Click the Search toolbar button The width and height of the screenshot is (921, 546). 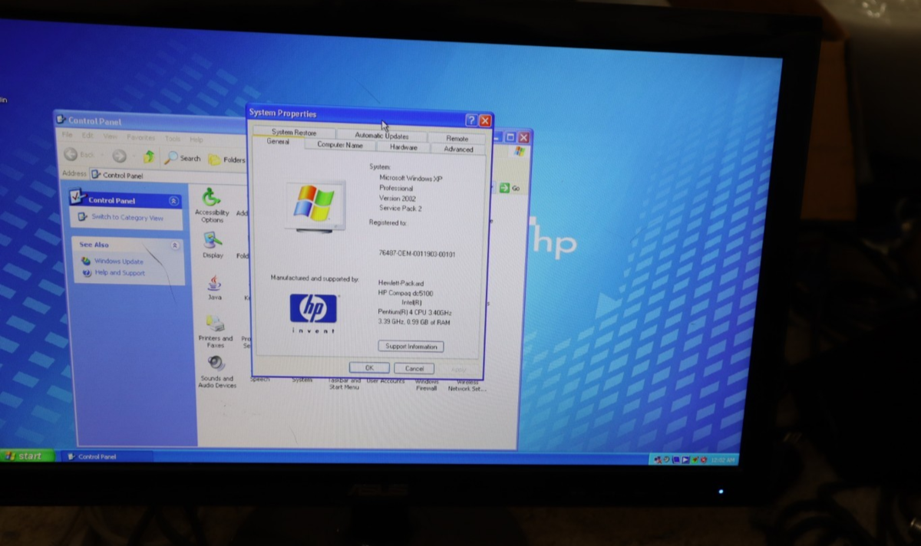[182, 159]
